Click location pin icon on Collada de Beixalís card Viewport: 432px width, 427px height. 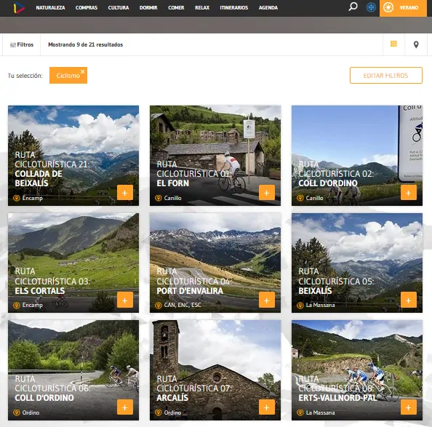[17, 198]
